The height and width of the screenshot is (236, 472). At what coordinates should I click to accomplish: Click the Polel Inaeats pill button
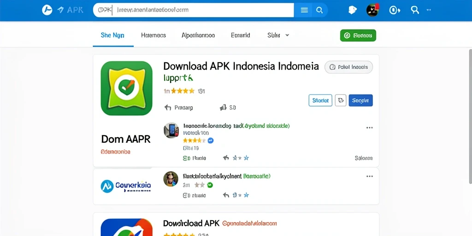click(x=348, y=67)
